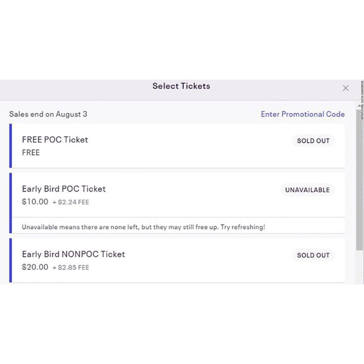
Task: Select the FREE POC Ticket title
Action: point(55,140)
